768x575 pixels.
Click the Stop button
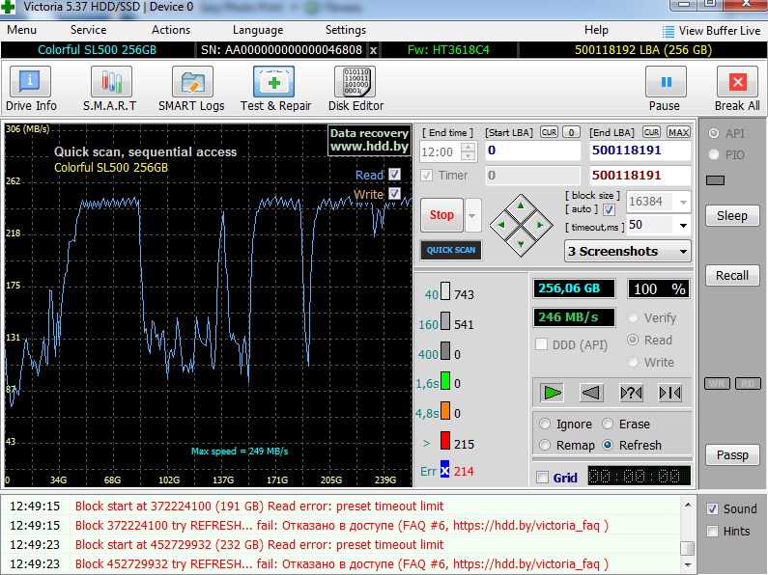[441, 215]
